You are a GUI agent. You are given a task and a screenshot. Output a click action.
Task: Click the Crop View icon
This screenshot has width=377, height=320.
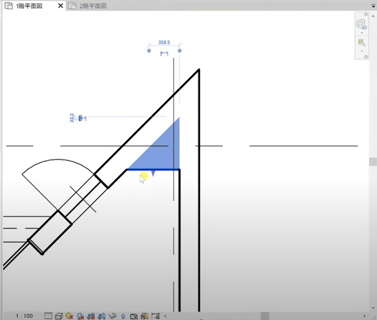(x=91, y=316)
